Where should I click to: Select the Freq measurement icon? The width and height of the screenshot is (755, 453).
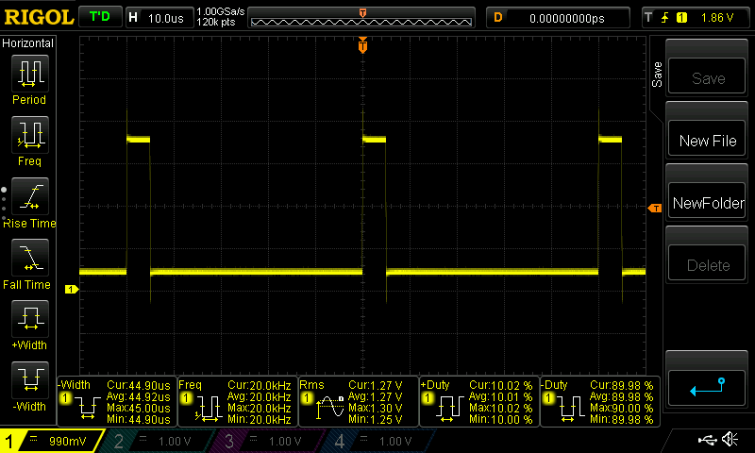(x=30, y=135)
